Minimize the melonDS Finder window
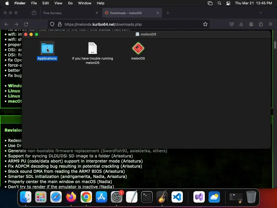Screen dimensions: 277x208 [x=31, y=34]
